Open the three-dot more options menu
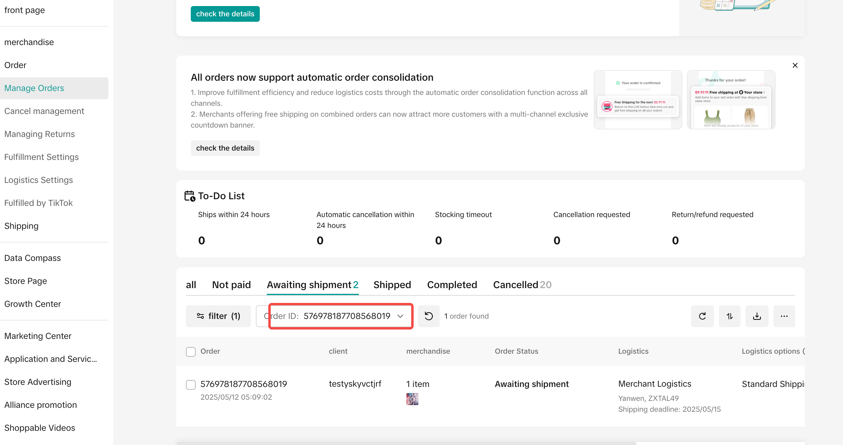This screenshot has width=843, height=445. tap(784, 316)
